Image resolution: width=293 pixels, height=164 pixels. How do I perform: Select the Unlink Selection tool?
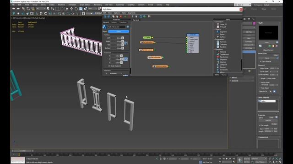pyautogui.click(x=28, y=9)
